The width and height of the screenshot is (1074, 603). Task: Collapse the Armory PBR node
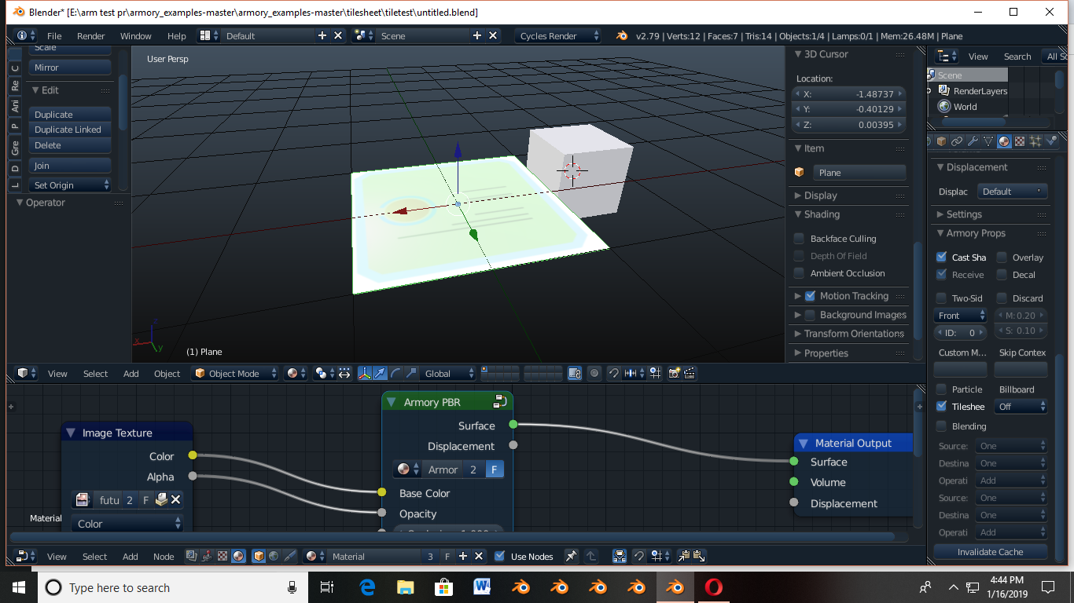tap(391, 402)
